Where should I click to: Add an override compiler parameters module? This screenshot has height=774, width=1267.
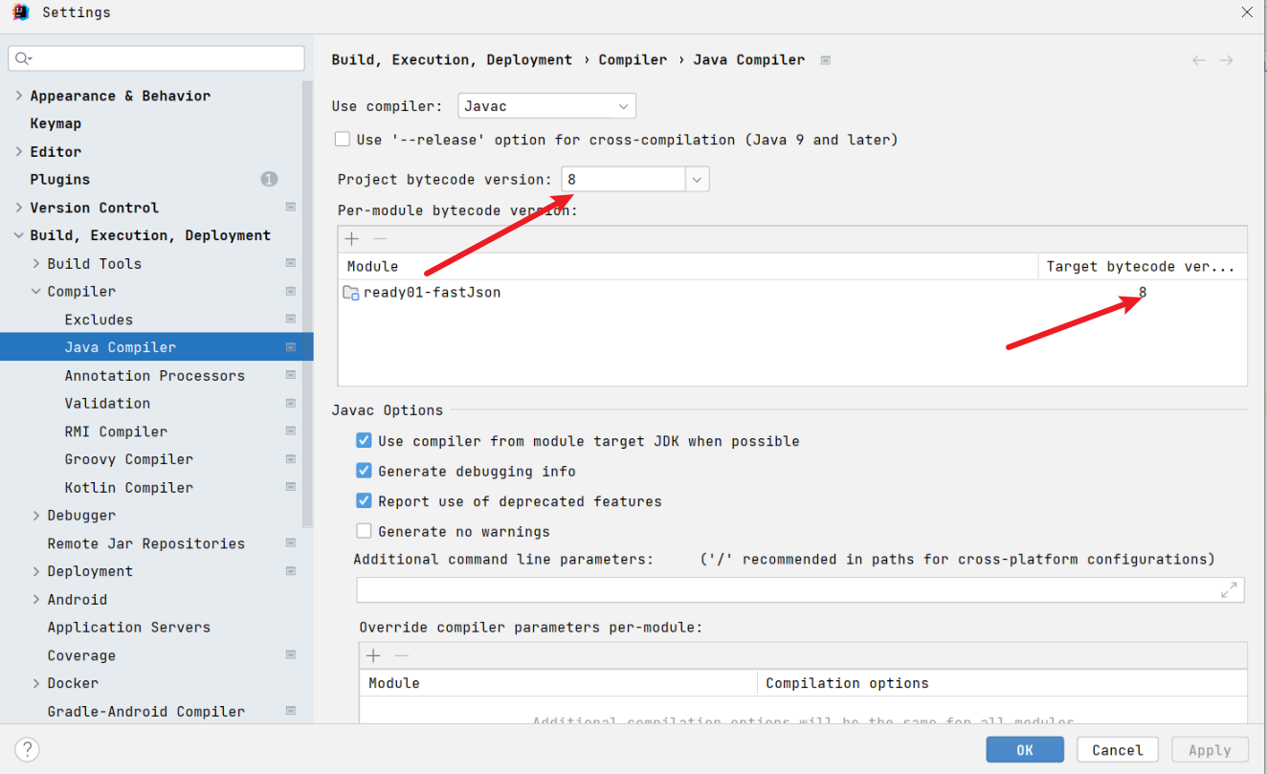click(x=373, y=655)
